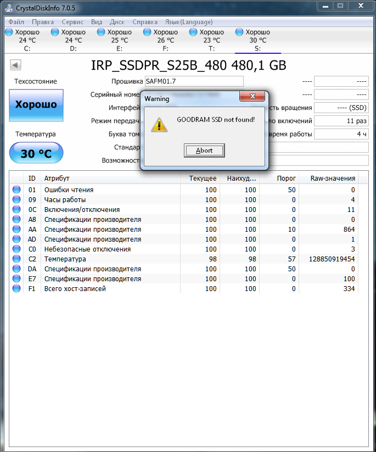The width and height of the screenshot is (376, 452).
Task: Click status orb for attribute AD row
Action: click(x=16, y=239)
